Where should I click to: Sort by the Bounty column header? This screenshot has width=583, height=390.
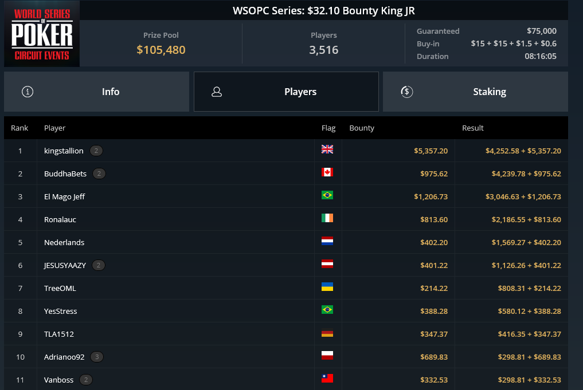[x=362, y=128]
